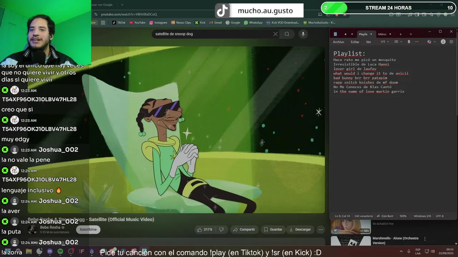This screenshot has height=257, width=458.
Task: Click the browser address bar URL
Action: (129, 14)
